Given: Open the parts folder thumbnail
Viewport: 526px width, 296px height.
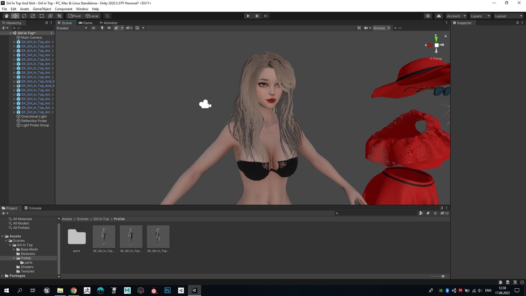Looking at the screenshot, I should [x=77, y=237].
